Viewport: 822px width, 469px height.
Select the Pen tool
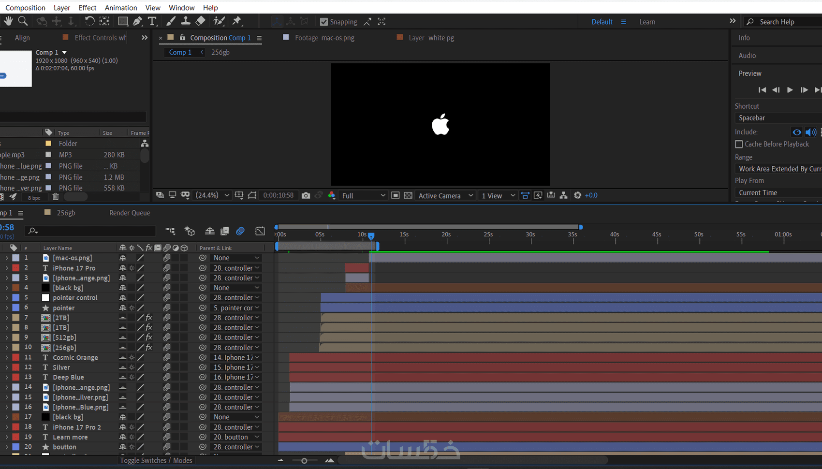click(x=137, y=21)
